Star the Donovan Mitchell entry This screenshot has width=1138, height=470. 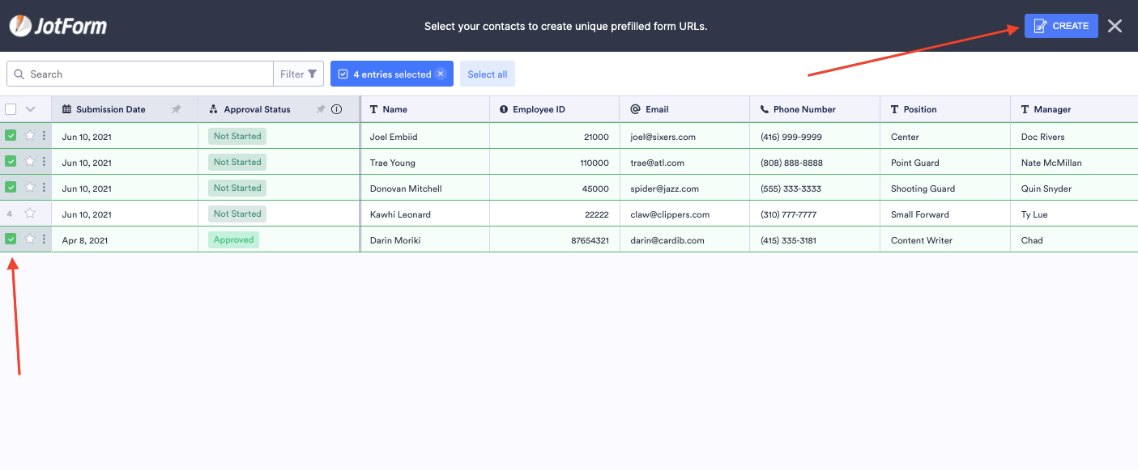(x=30, y=188)
